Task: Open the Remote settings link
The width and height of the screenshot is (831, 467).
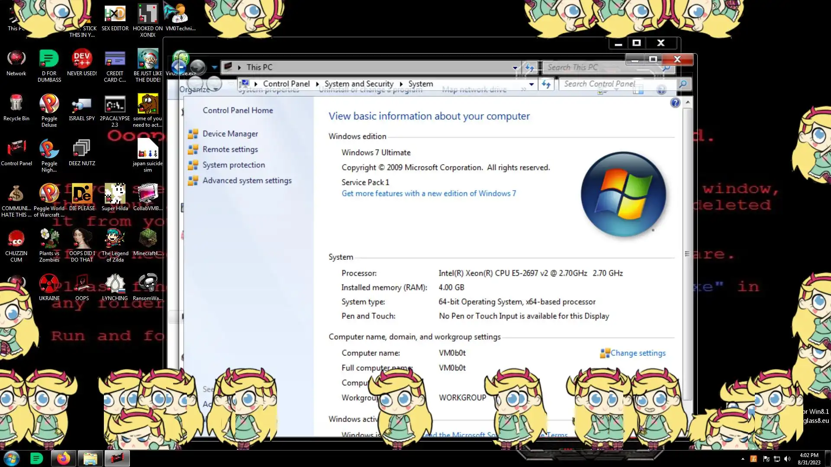Action: pos(230,150)
